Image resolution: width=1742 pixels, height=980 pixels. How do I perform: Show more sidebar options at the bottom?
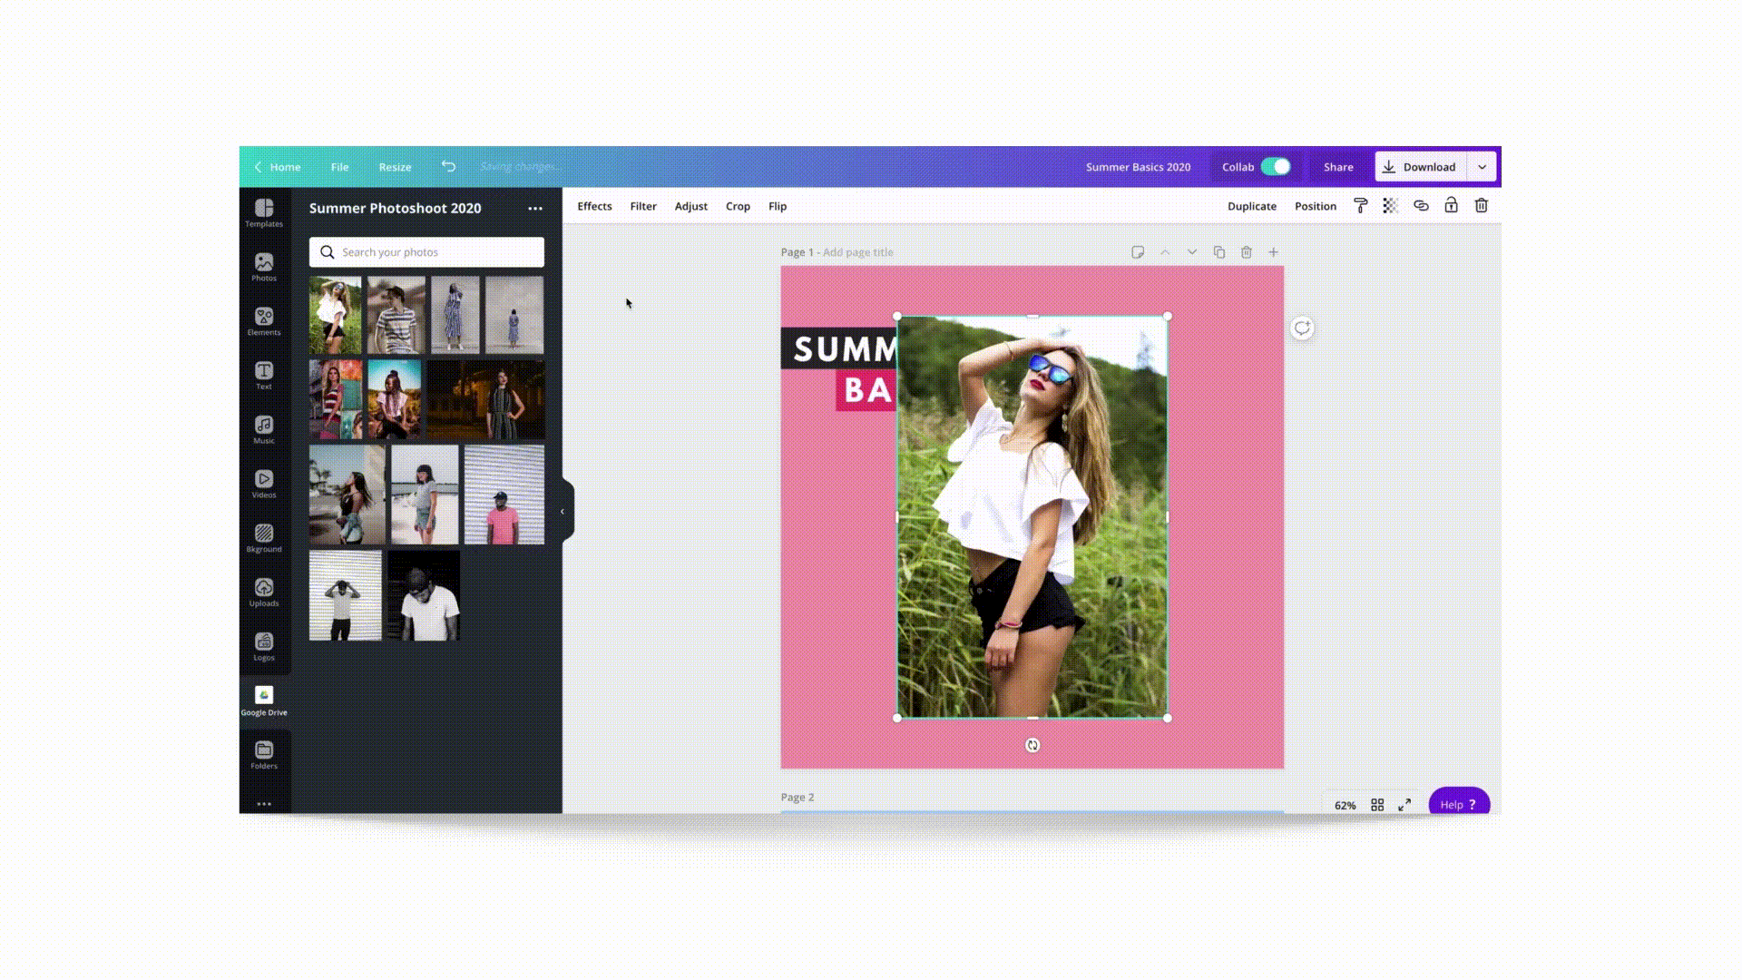264,804
